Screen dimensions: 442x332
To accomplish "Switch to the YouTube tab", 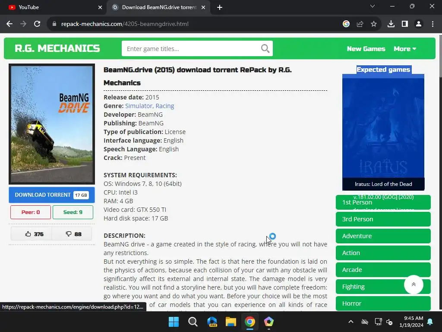I will (x=54, y=7).
